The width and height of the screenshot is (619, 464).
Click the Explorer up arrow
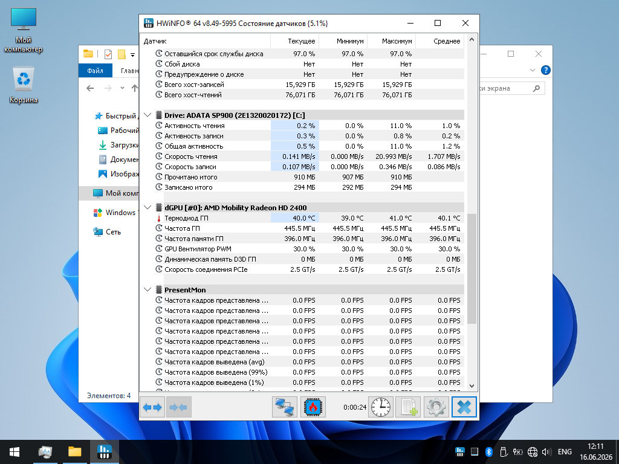click(x=135, y=88)
